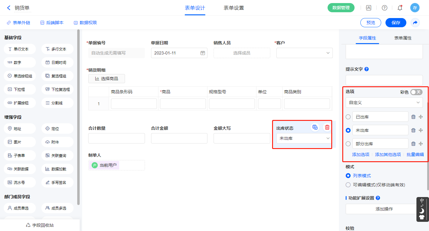
Task: Click drag handle icon beside 部分出库
Action: point(421,144)
